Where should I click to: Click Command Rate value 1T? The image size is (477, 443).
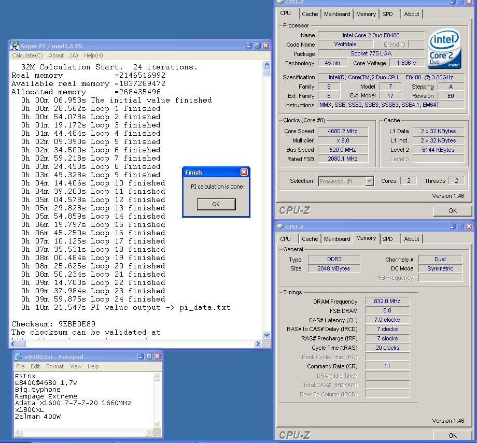[387, 366]
